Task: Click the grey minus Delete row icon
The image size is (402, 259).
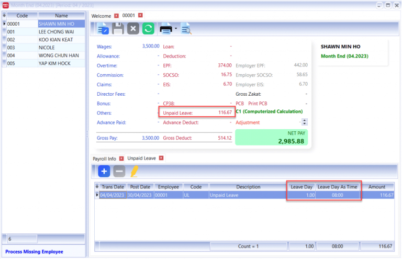Action: coord(119,171)
